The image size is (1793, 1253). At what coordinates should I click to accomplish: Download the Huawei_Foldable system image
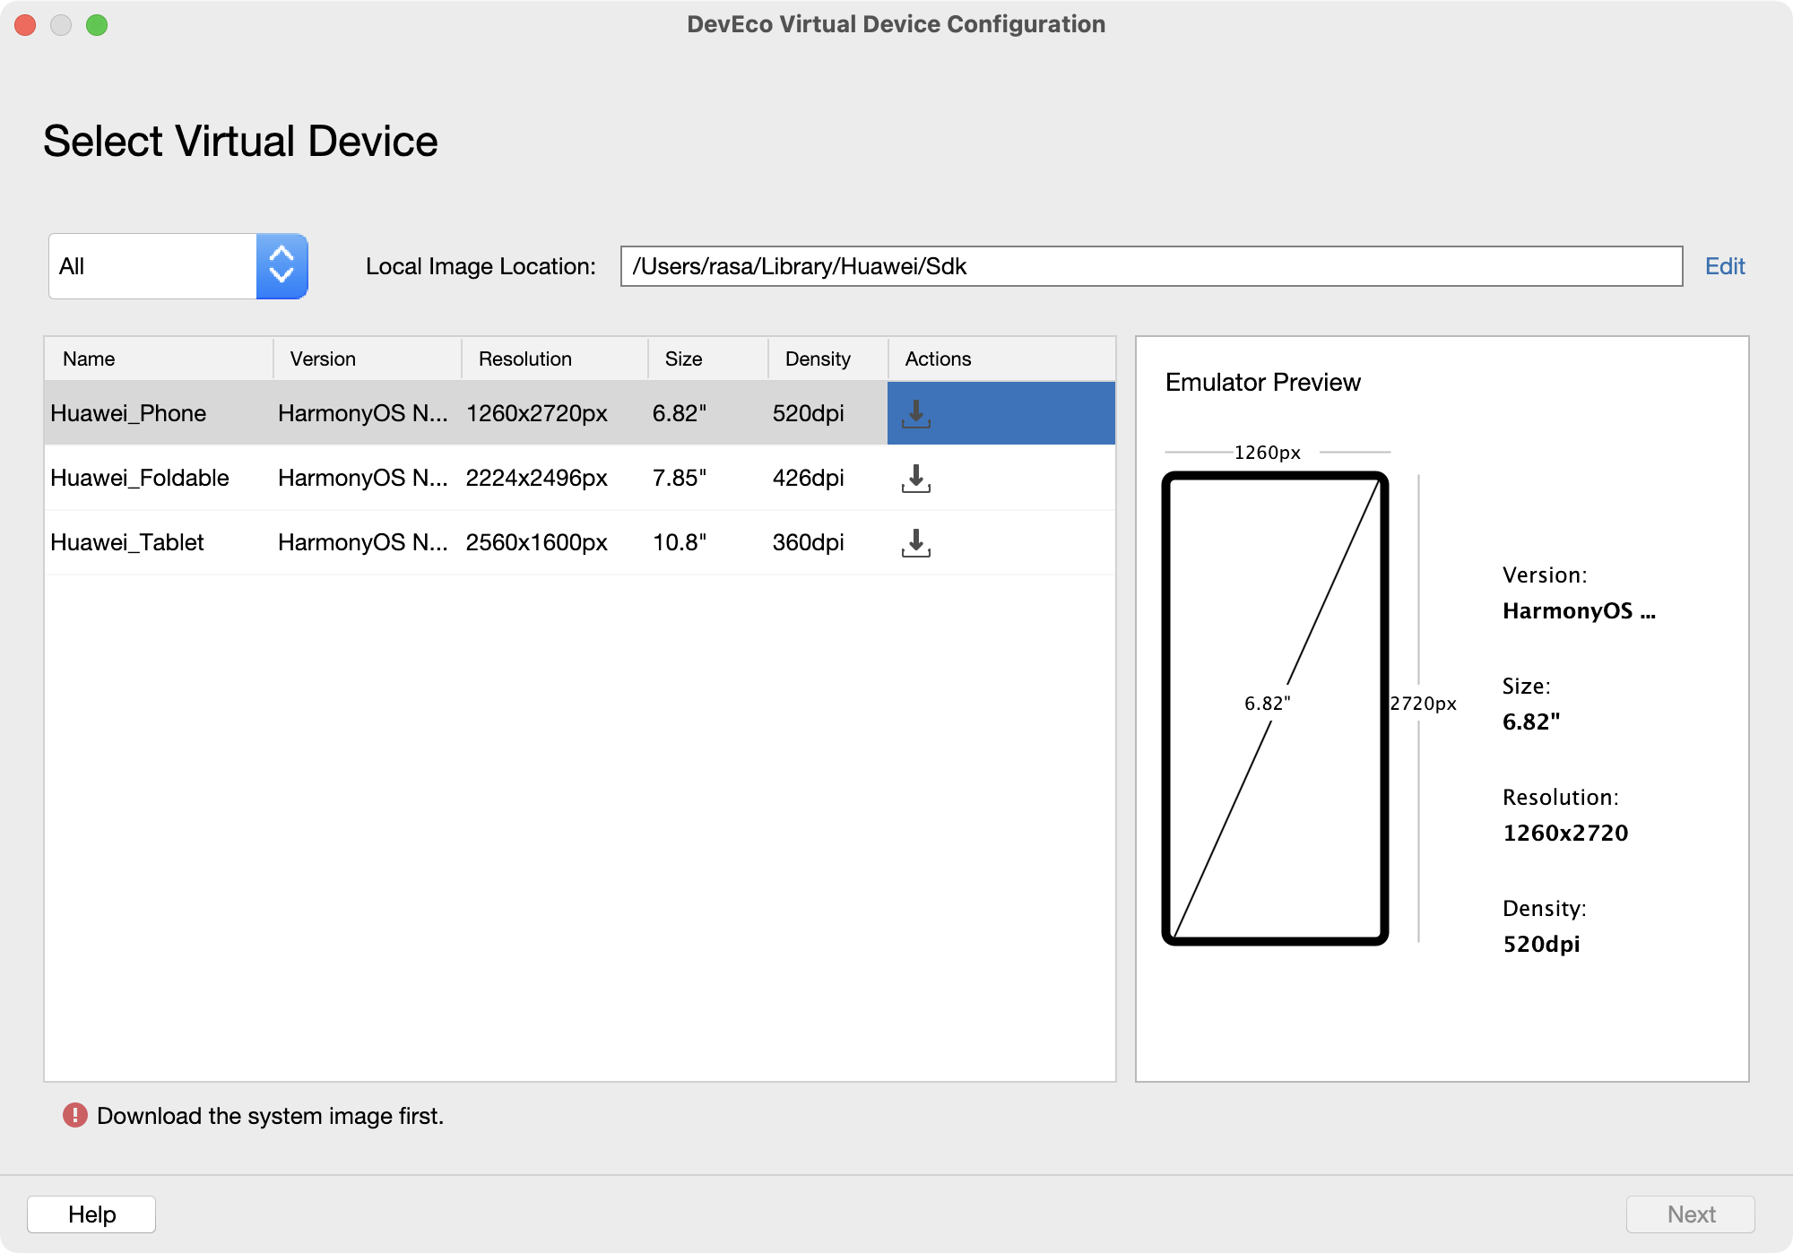[915, 478]
